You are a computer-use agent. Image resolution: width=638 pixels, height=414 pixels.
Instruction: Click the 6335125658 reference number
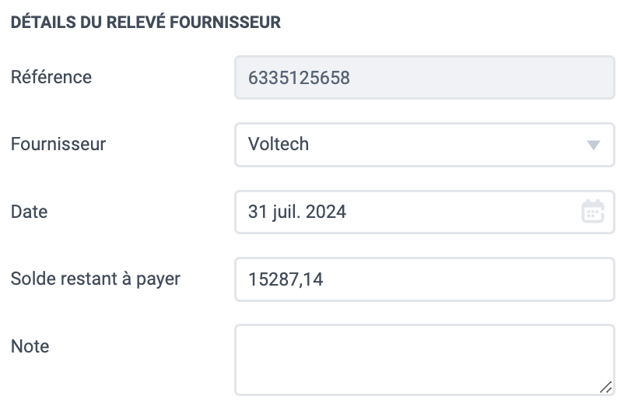click(299, 78)
